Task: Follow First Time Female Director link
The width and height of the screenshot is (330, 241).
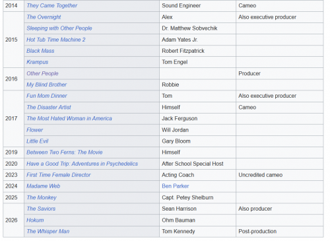Action: tap(58, 175)
